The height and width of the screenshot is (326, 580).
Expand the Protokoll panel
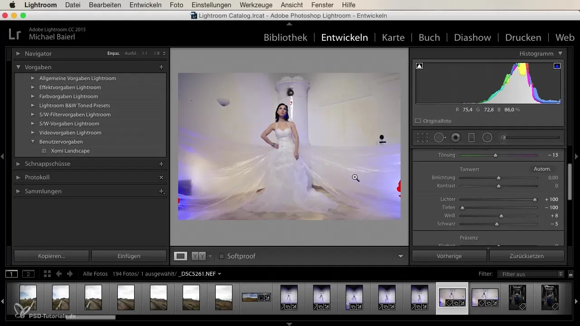click(19, 177)
